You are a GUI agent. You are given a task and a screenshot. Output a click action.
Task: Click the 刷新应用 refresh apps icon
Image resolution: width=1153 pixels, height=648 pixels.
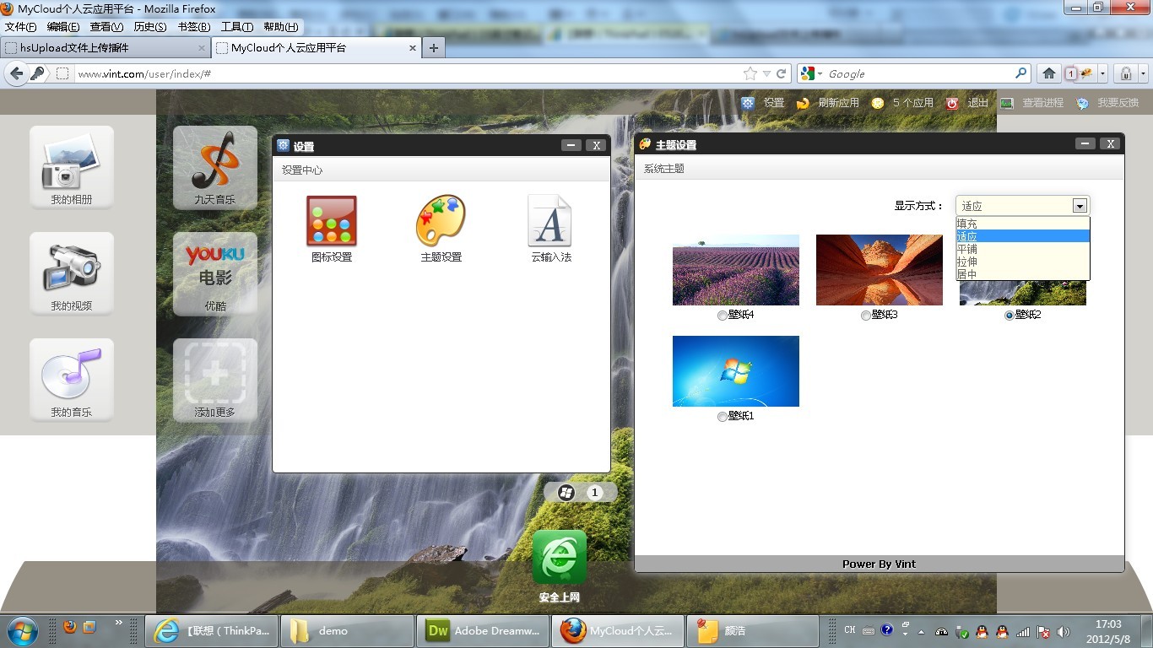(803, 103)
